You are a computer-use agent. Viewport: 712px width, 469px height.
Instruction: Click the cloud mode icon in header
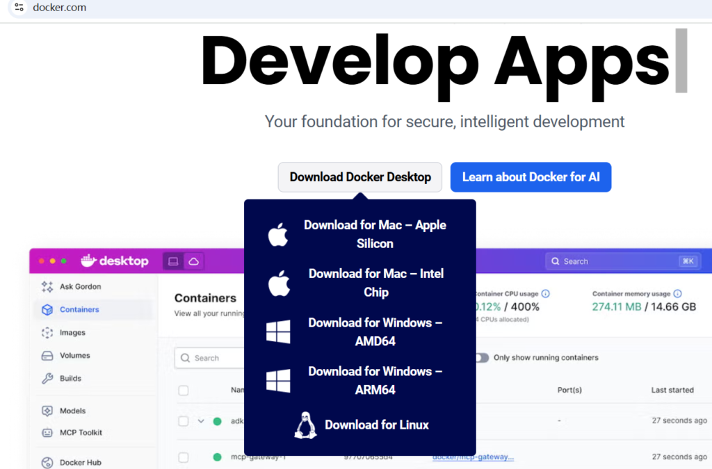[194, 261]
